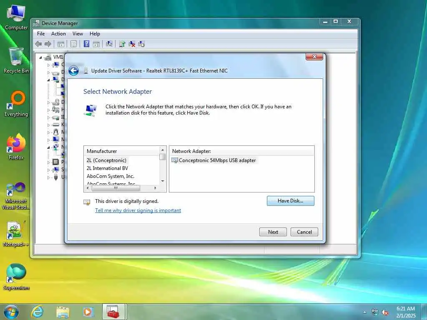Open 'Tell me why driver signing is important'

138,210
